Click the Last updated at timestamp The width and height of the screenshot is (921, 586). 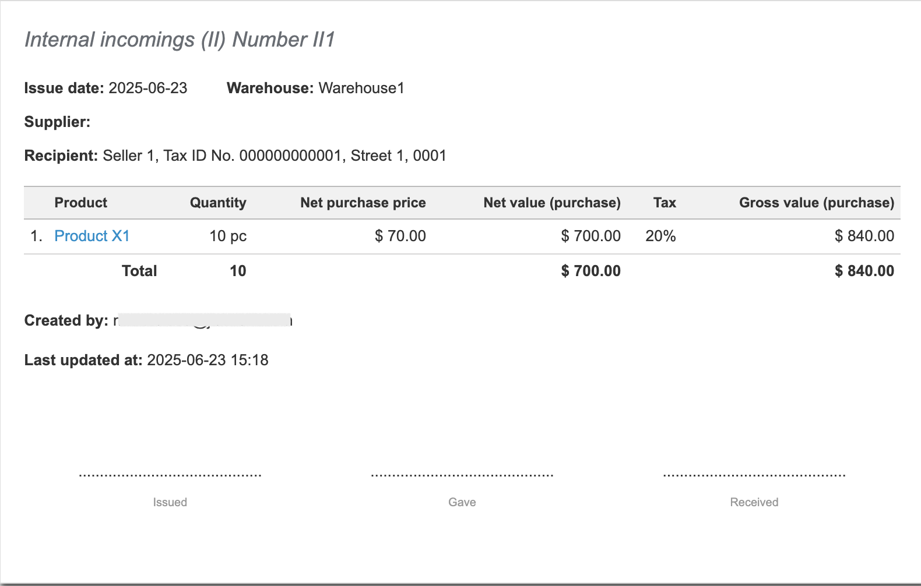[208, 360]
